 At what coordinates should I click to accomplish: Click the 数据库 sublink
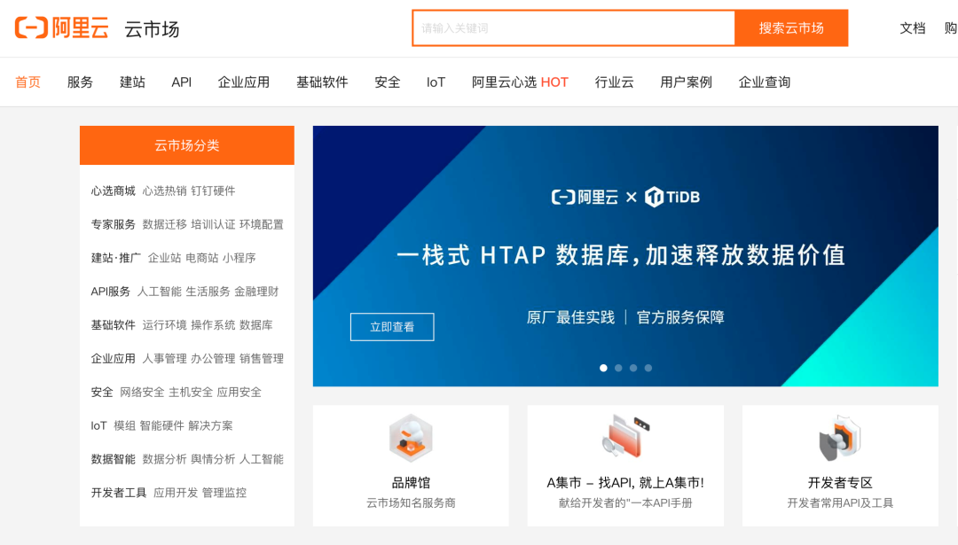pos(256,325)
